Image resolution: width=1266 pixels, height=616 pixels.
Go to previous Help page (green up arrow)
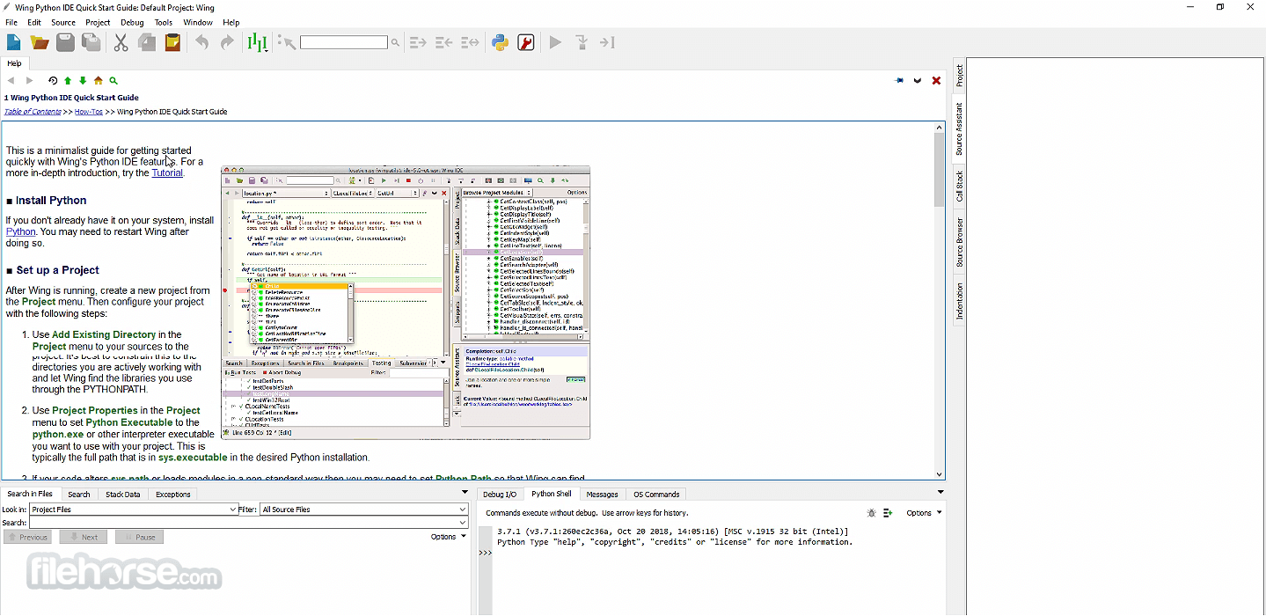68,80
